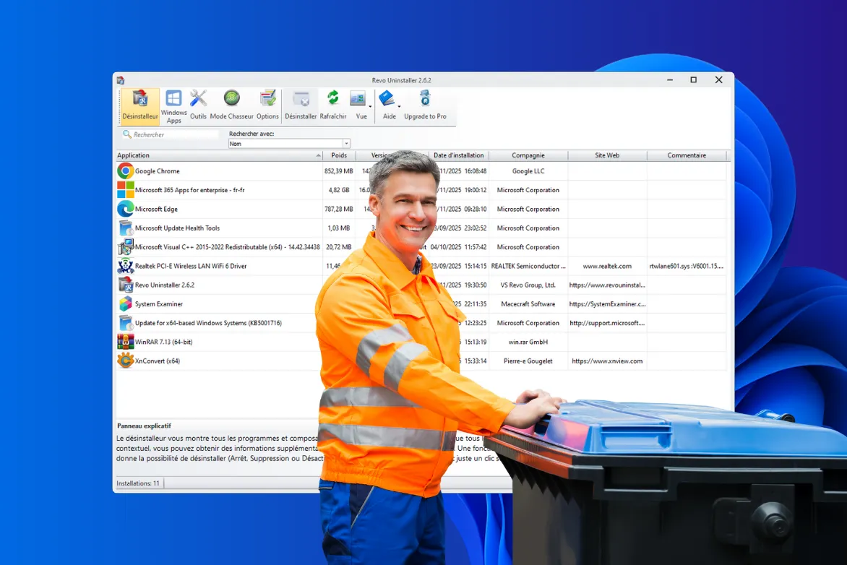Click the Site Web column header

pyautogui.click(x=607, y=155)
